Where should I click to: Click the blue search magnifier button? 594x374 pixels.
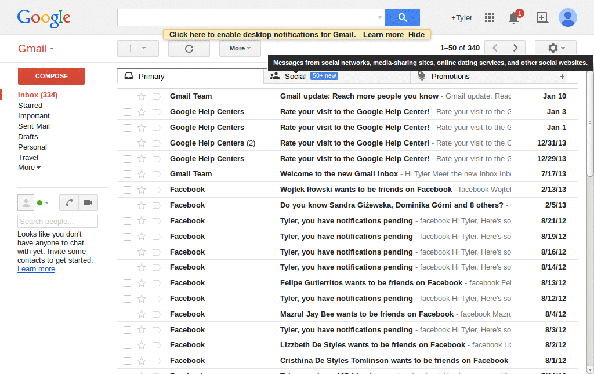tap(403, 17)
